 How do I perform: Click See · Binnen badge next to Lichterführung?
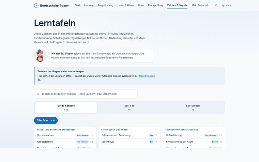[211, 135]
